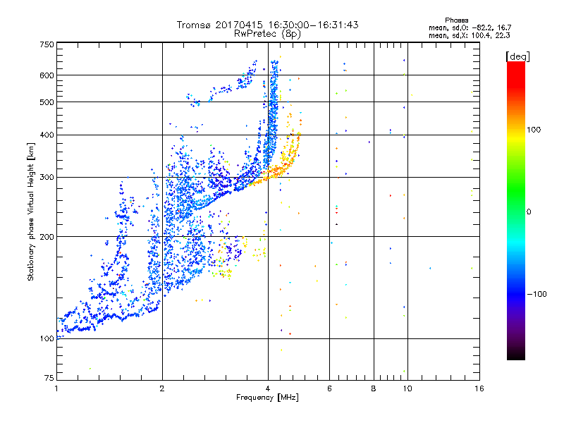The height and width of the screenshot is (423, 564).
Task: Click y-axis tick label '200'
Action: (47, 237)
